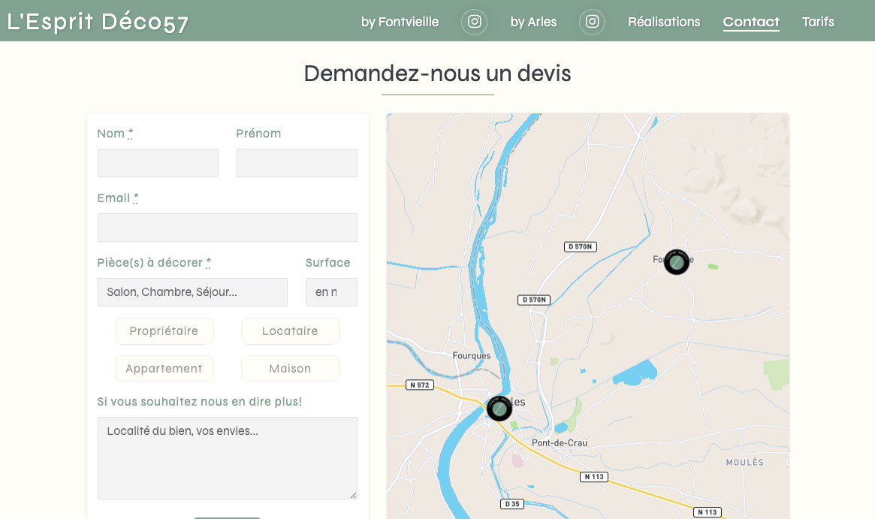Screen dimensions: 875x519
Task: Focus the Prénom input field
Action: tap(297, 163)
